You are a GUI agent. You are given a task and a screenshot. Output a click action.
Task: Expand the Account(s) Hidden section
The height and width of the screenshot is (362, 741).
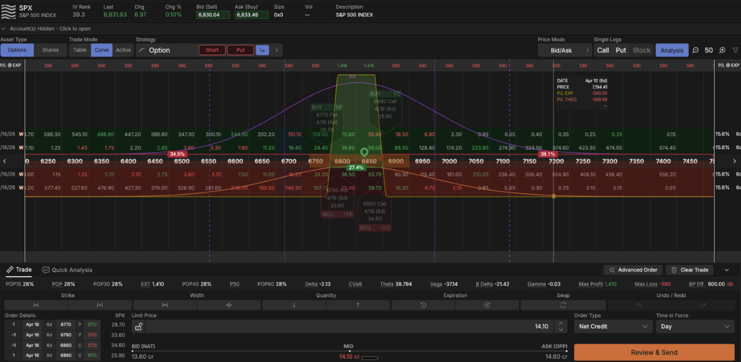47,28
